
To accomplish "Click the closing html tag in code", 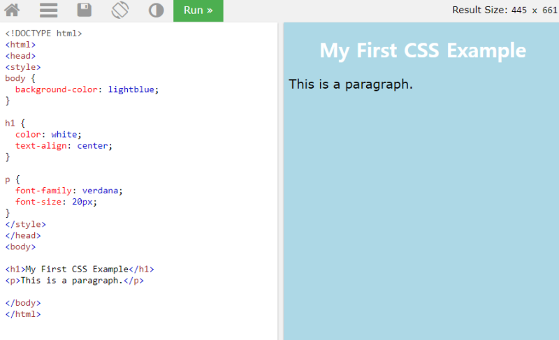I will click(23, 313).
